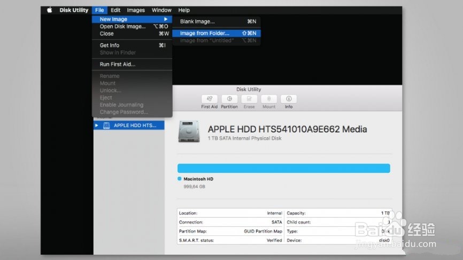
Task: Click the Disk Utility window title
Action: click(x=249, y=89)
